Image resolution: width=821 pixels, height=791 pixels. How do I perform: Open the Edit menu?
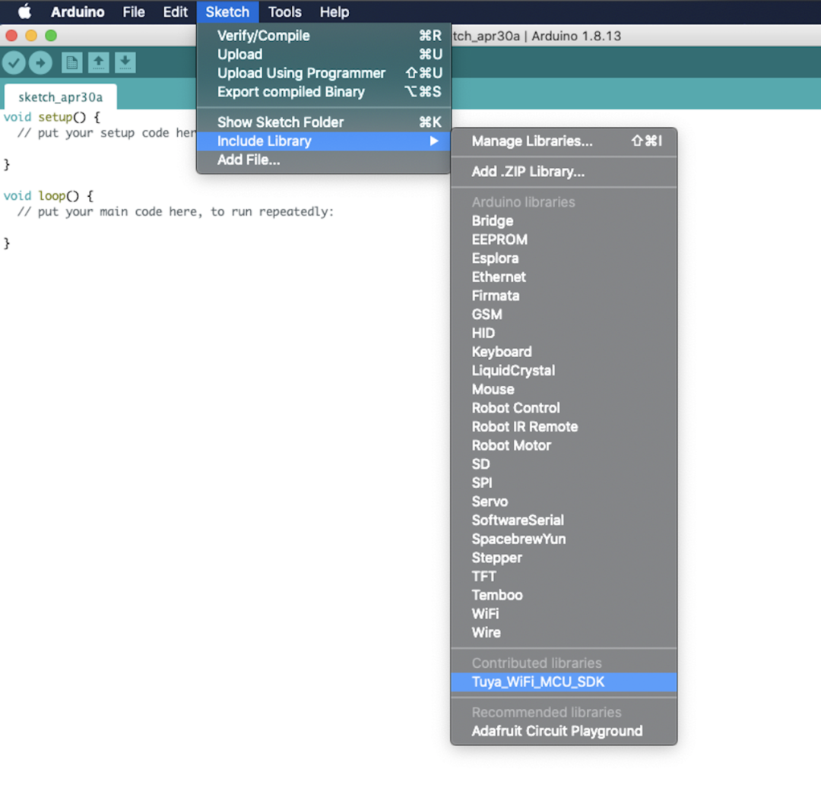click(x=175, y=11)
